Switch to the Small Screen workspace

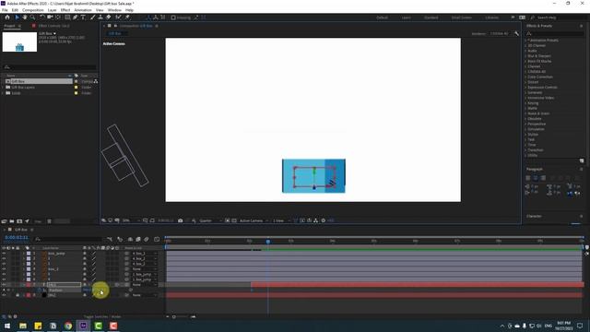[461, 18]
